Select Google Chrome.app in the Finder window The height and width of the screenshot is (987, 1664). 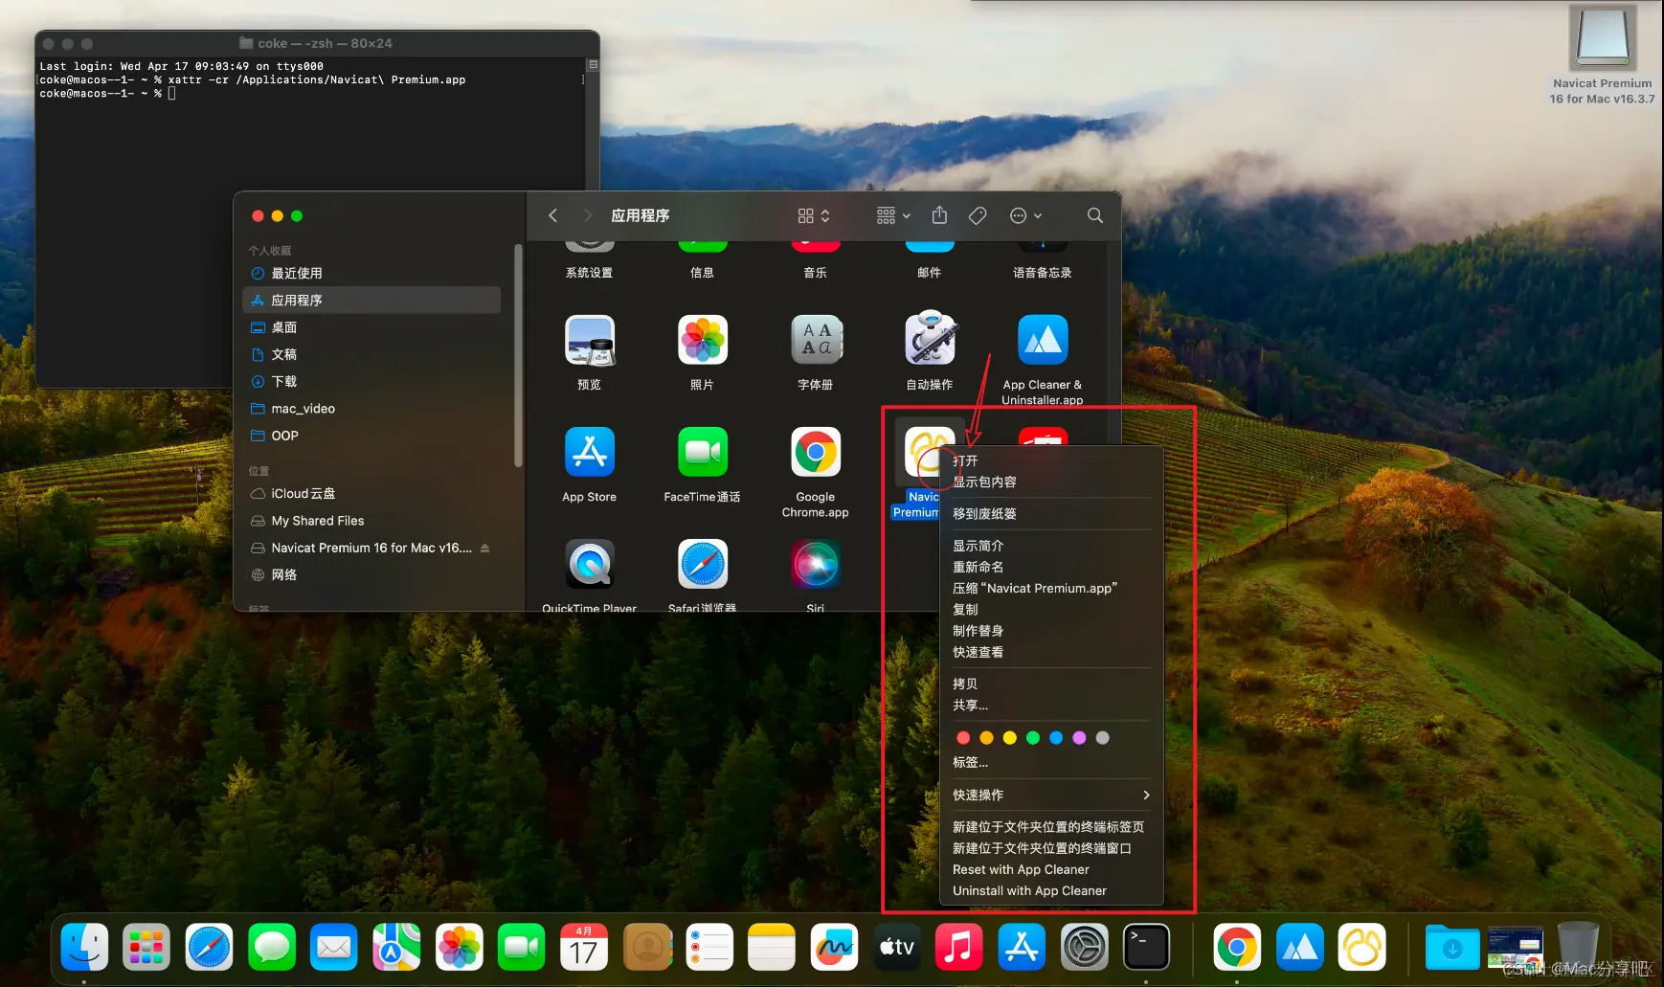tap(816, 453)
